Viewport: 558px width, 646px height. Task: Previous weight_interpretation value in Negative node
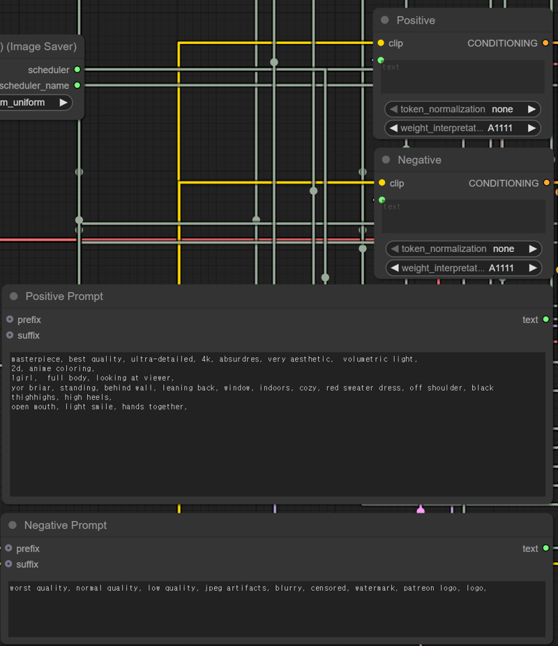pyautogui.click(x=395, y=268)
